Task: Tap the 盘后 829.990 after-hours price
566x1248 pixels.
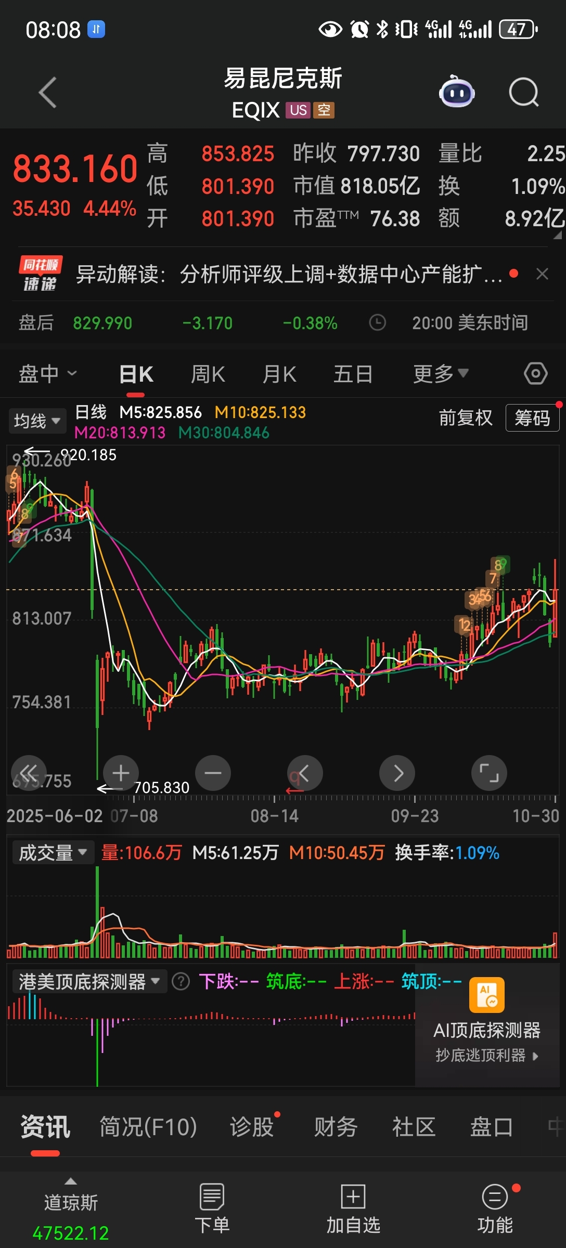Action: pos(102,323)
